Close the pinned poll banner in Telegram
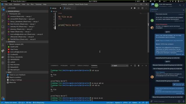Screen dimensions: 186x104 click(183, 10)
